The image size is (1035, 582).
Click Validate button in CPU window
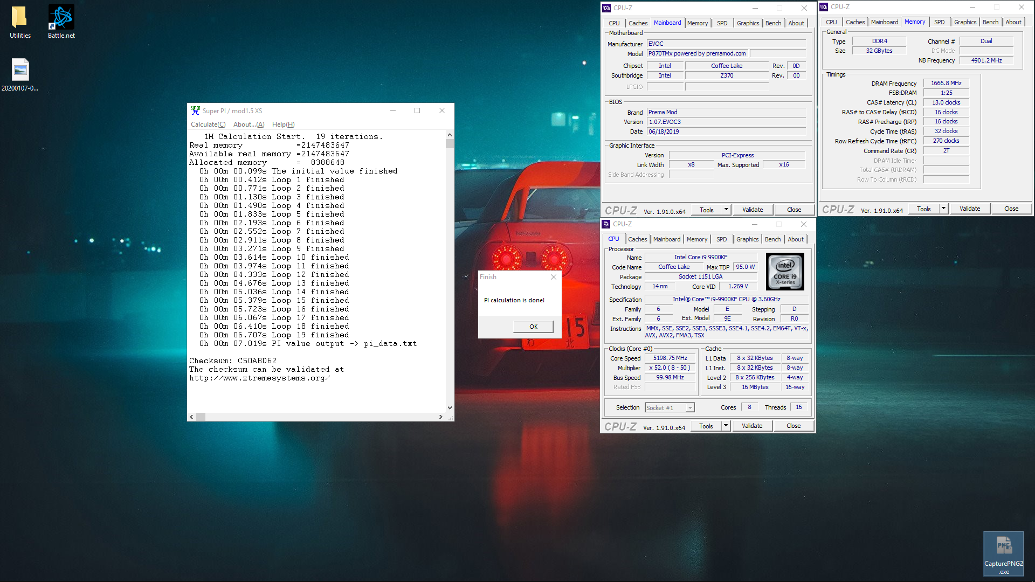752,426
